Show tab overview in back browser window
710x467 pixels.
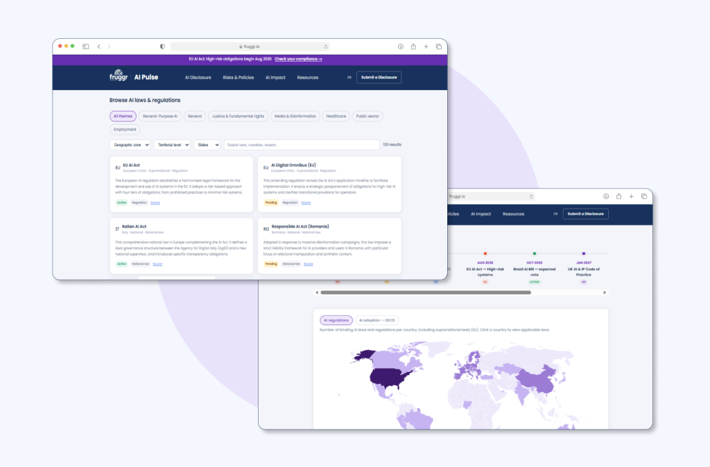[x=644, y=196]
